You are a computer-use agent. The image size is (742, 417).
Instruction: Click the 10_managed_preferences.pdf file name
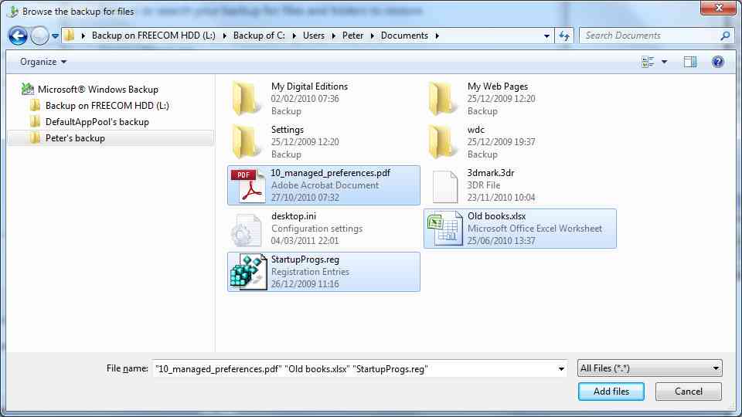tap(330, 173)
